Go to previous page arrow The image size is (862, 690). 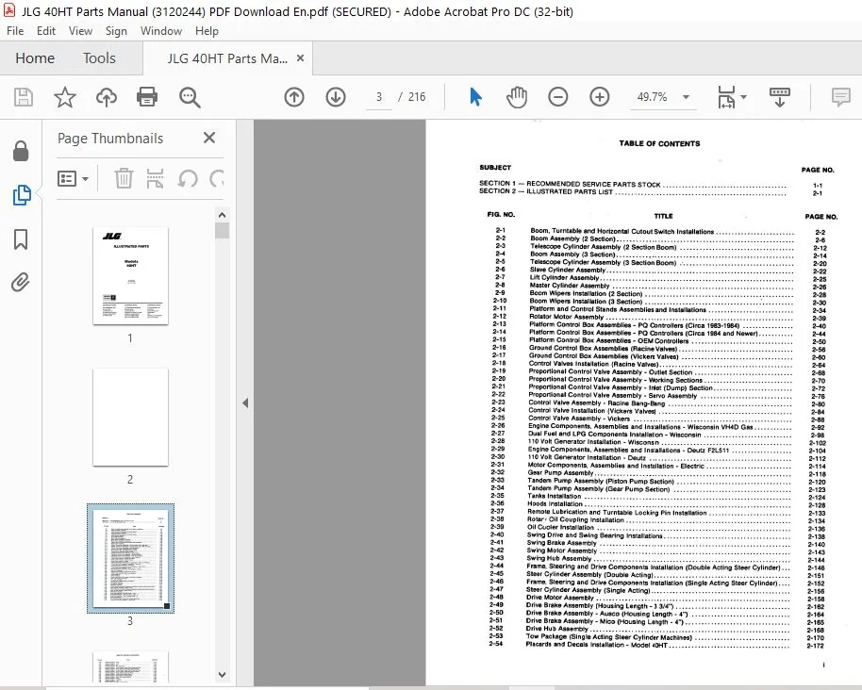click(294, 97)
